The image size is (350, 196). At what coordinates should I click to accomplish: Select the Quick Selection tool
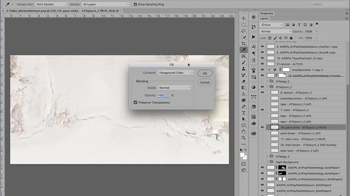point(243,37)
